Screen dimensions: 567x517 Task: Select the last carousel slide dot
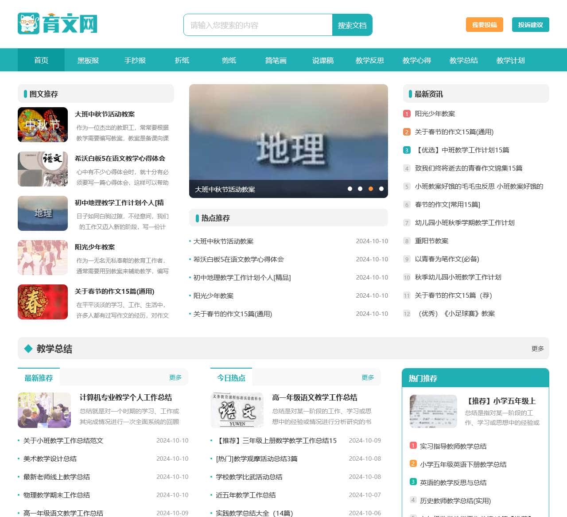tap(381, 189)
